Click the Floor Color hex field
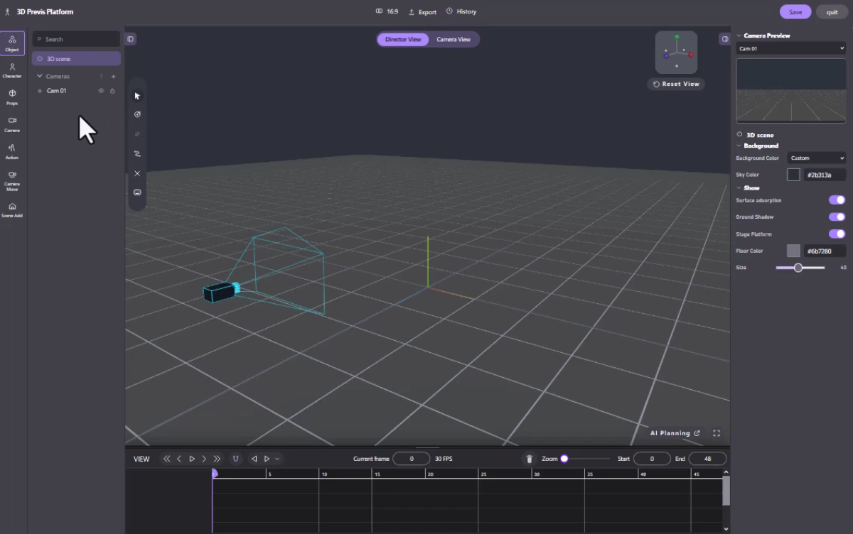 [x=825, y=251]
